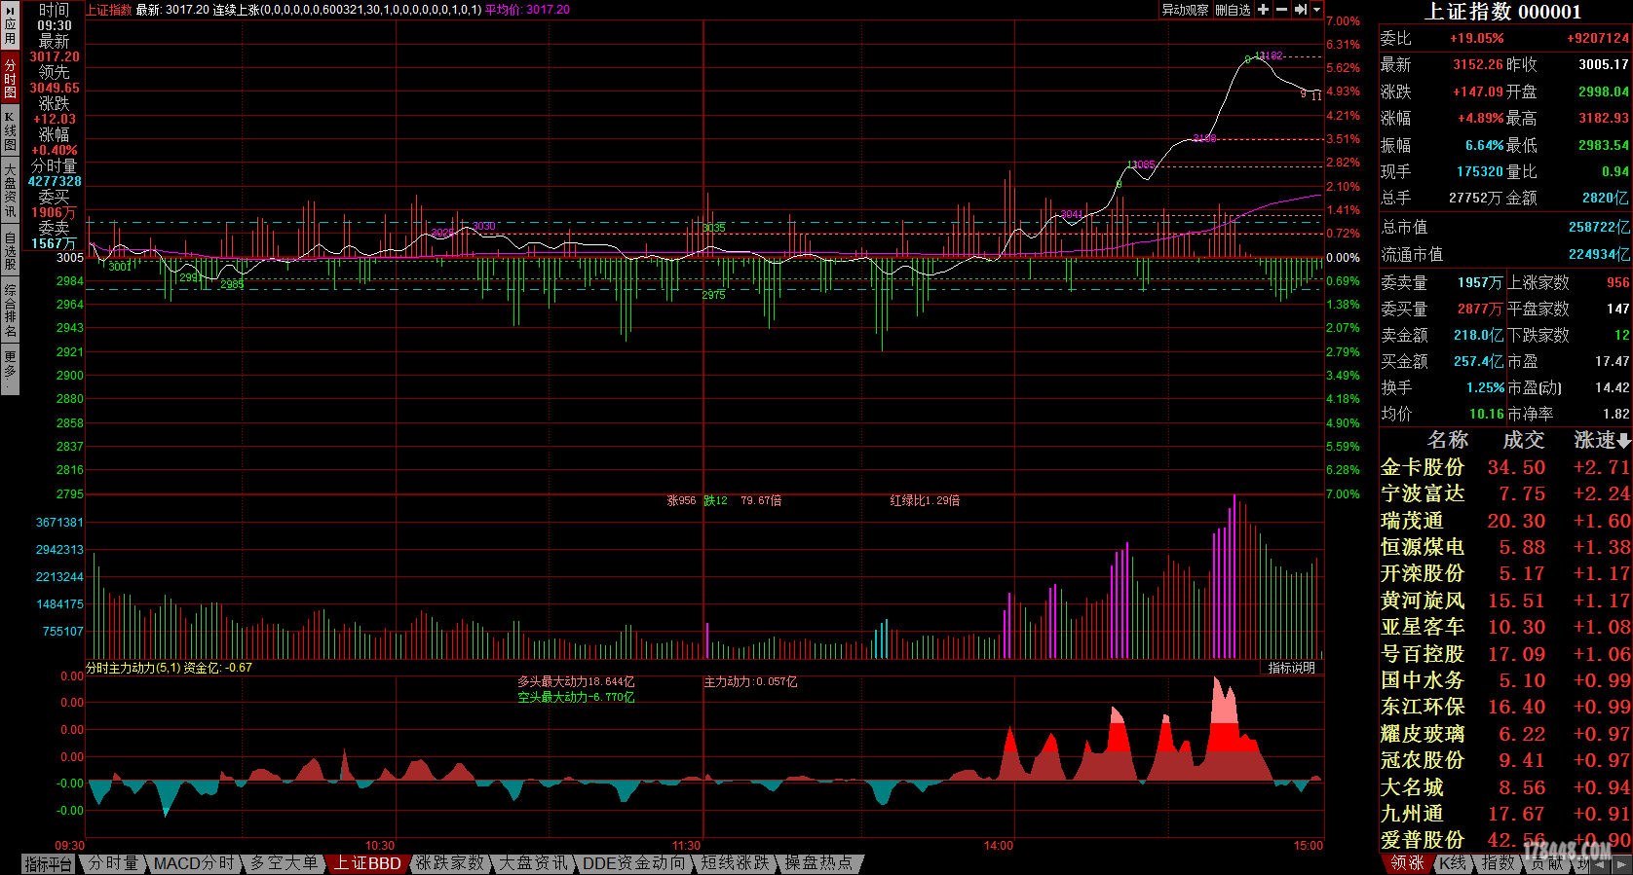1633x875 pixels.
Task: Click the minus icon in chart toolbar
Action: click(1281, 10)
